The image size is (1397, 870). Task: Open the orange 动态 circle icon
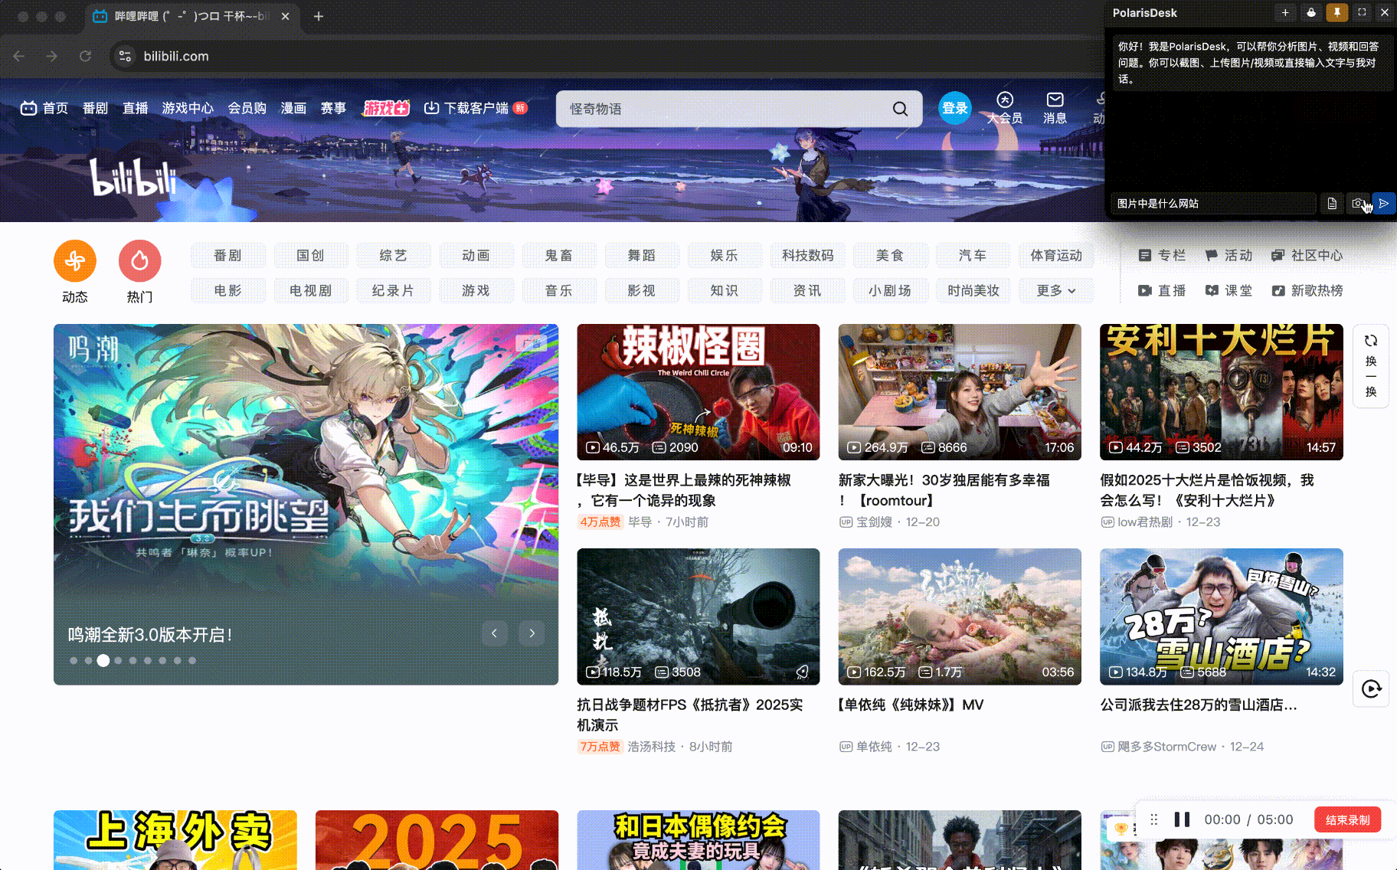pos(75,261)
